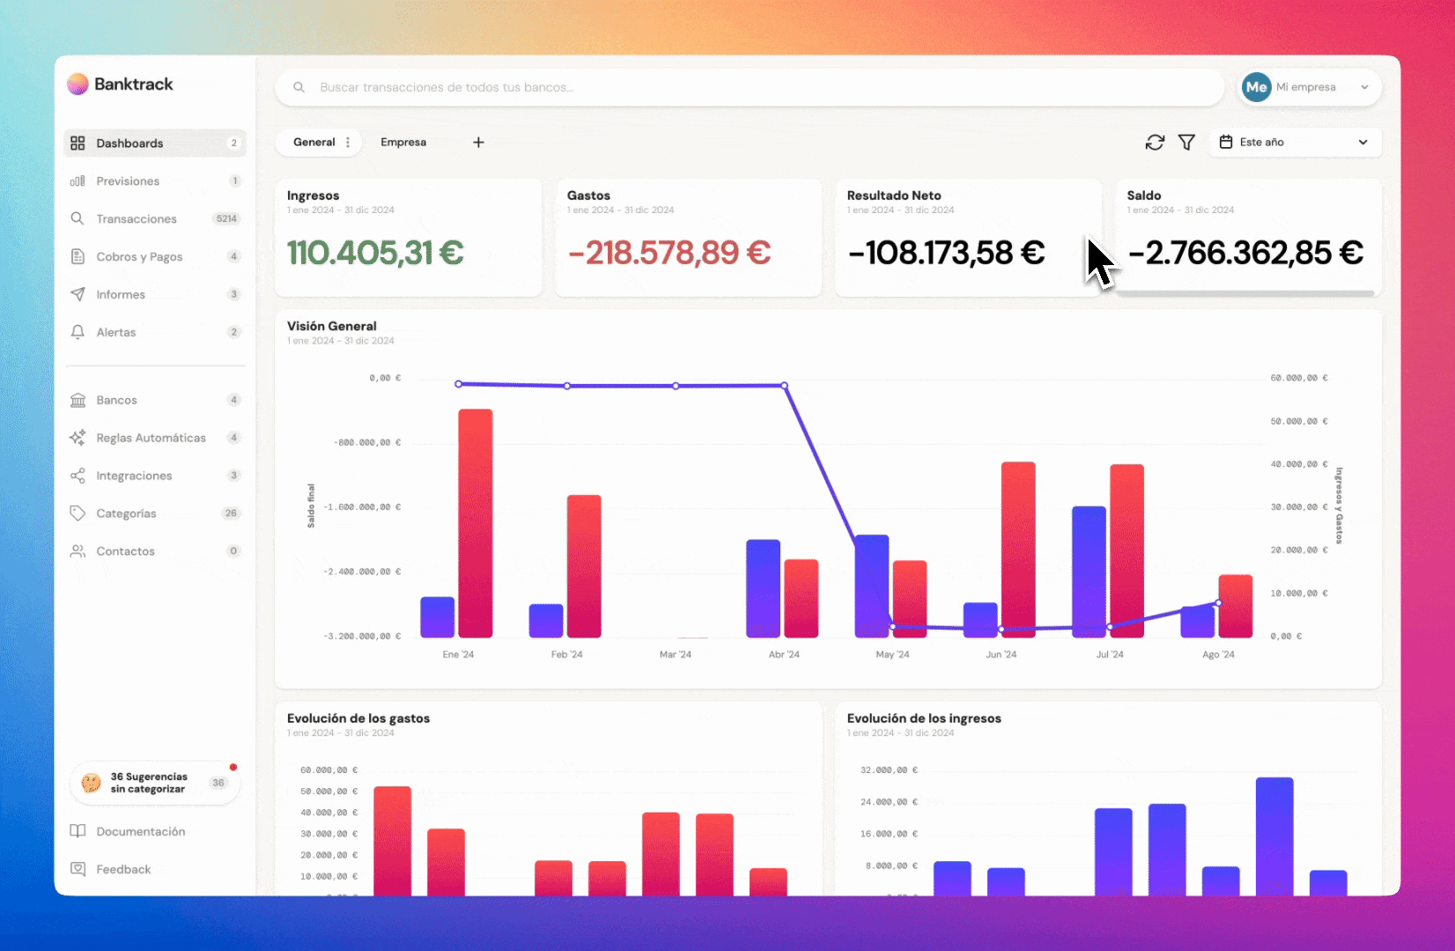Click the Alertas bell icon

click(x=78, y=332)
